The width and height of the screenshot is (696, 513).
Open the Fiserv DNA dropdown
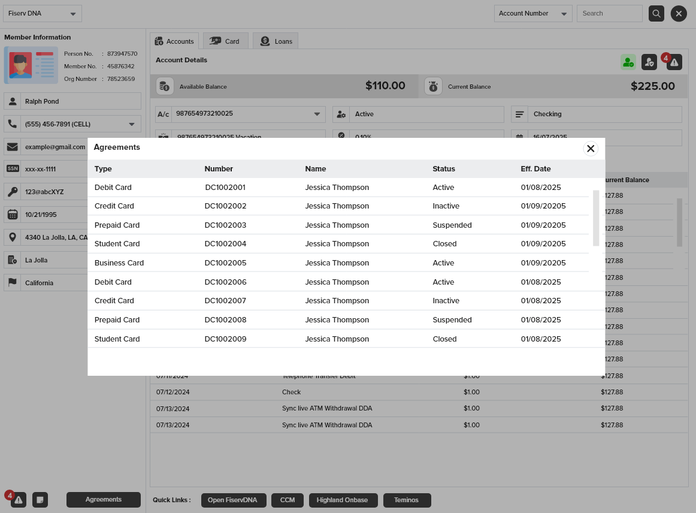point(43,13)
